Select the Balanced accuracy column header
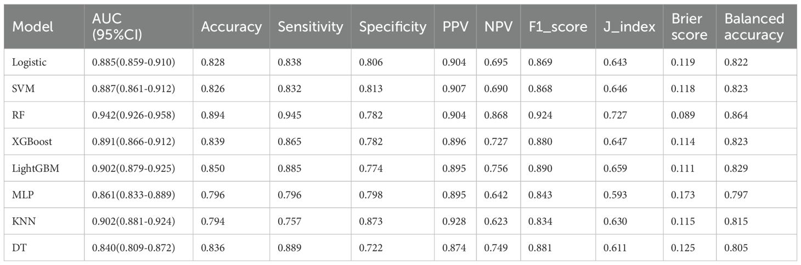The width and height of the screenshot is (801, 265). pyautogui.click(x=754, y=27)
